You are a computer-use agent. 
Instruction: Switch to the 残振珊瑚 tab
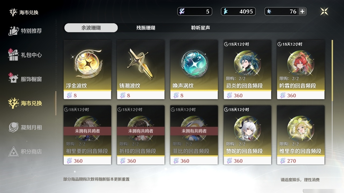pos(146,28)
